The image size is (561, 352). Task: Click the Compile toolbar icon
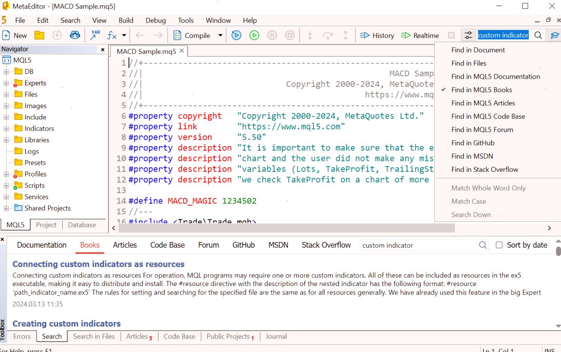tap(177, 35)
